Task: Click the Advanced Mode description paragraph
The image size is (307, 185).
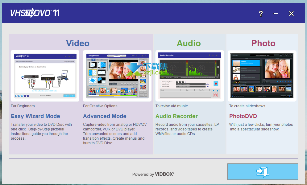Action: [x=115, y=134]
